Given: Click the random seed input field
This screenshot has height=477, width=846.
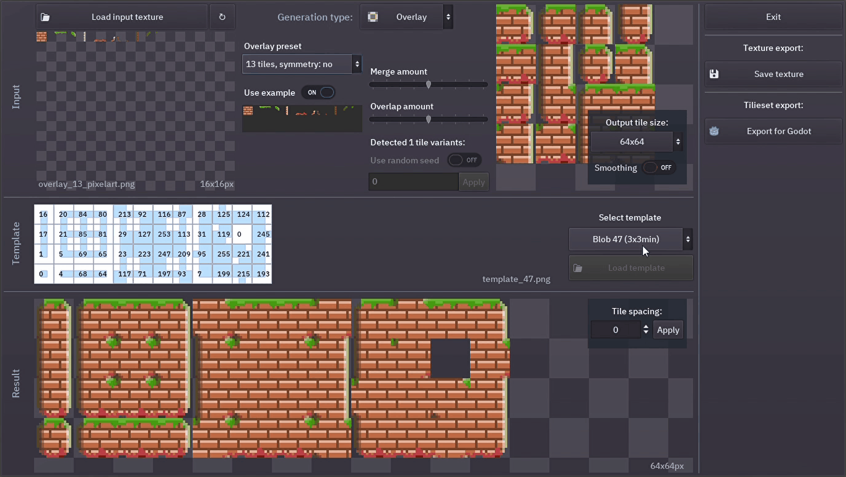Looking at the screenshot, I should (413, 182).
